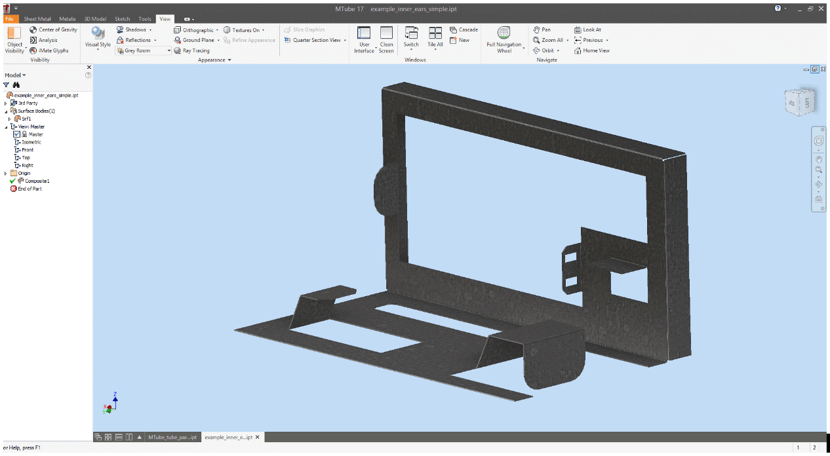This screenshot has height=456, width=830.
Task: Click the Clean Screen button icon
Action: coord(386,33)
